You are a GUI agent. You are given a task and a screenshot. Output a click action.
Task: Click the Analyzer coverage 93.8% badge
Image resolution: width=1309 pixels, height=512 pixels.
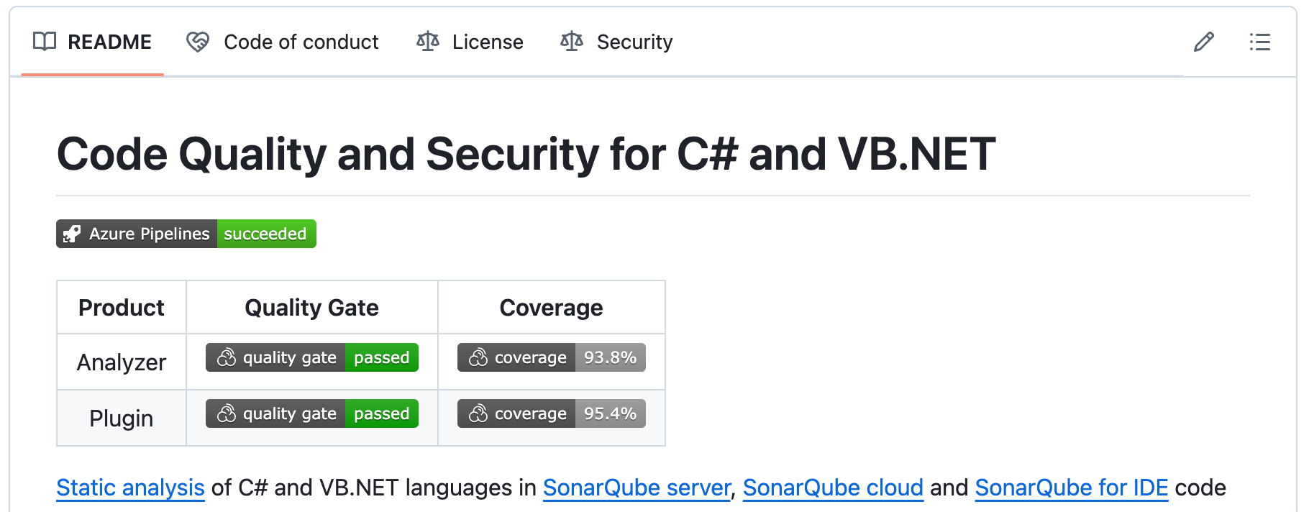(552, 357)
